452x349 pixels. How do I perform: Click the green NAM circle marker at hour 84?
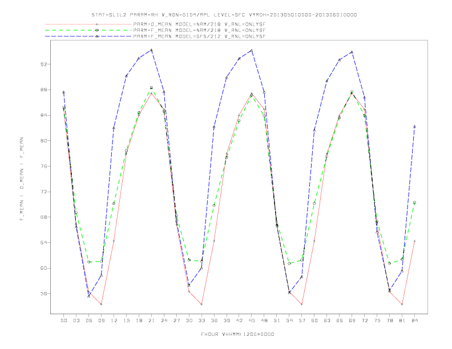point(414,202)
